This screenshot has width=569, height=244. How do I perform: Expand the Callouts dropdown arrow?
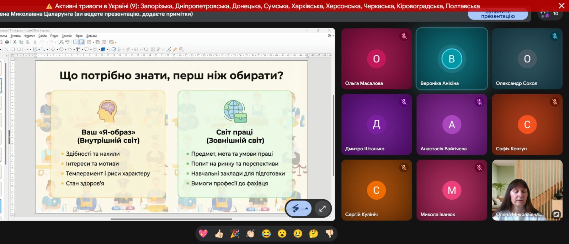pyautogui.click(x=91, y=50)
